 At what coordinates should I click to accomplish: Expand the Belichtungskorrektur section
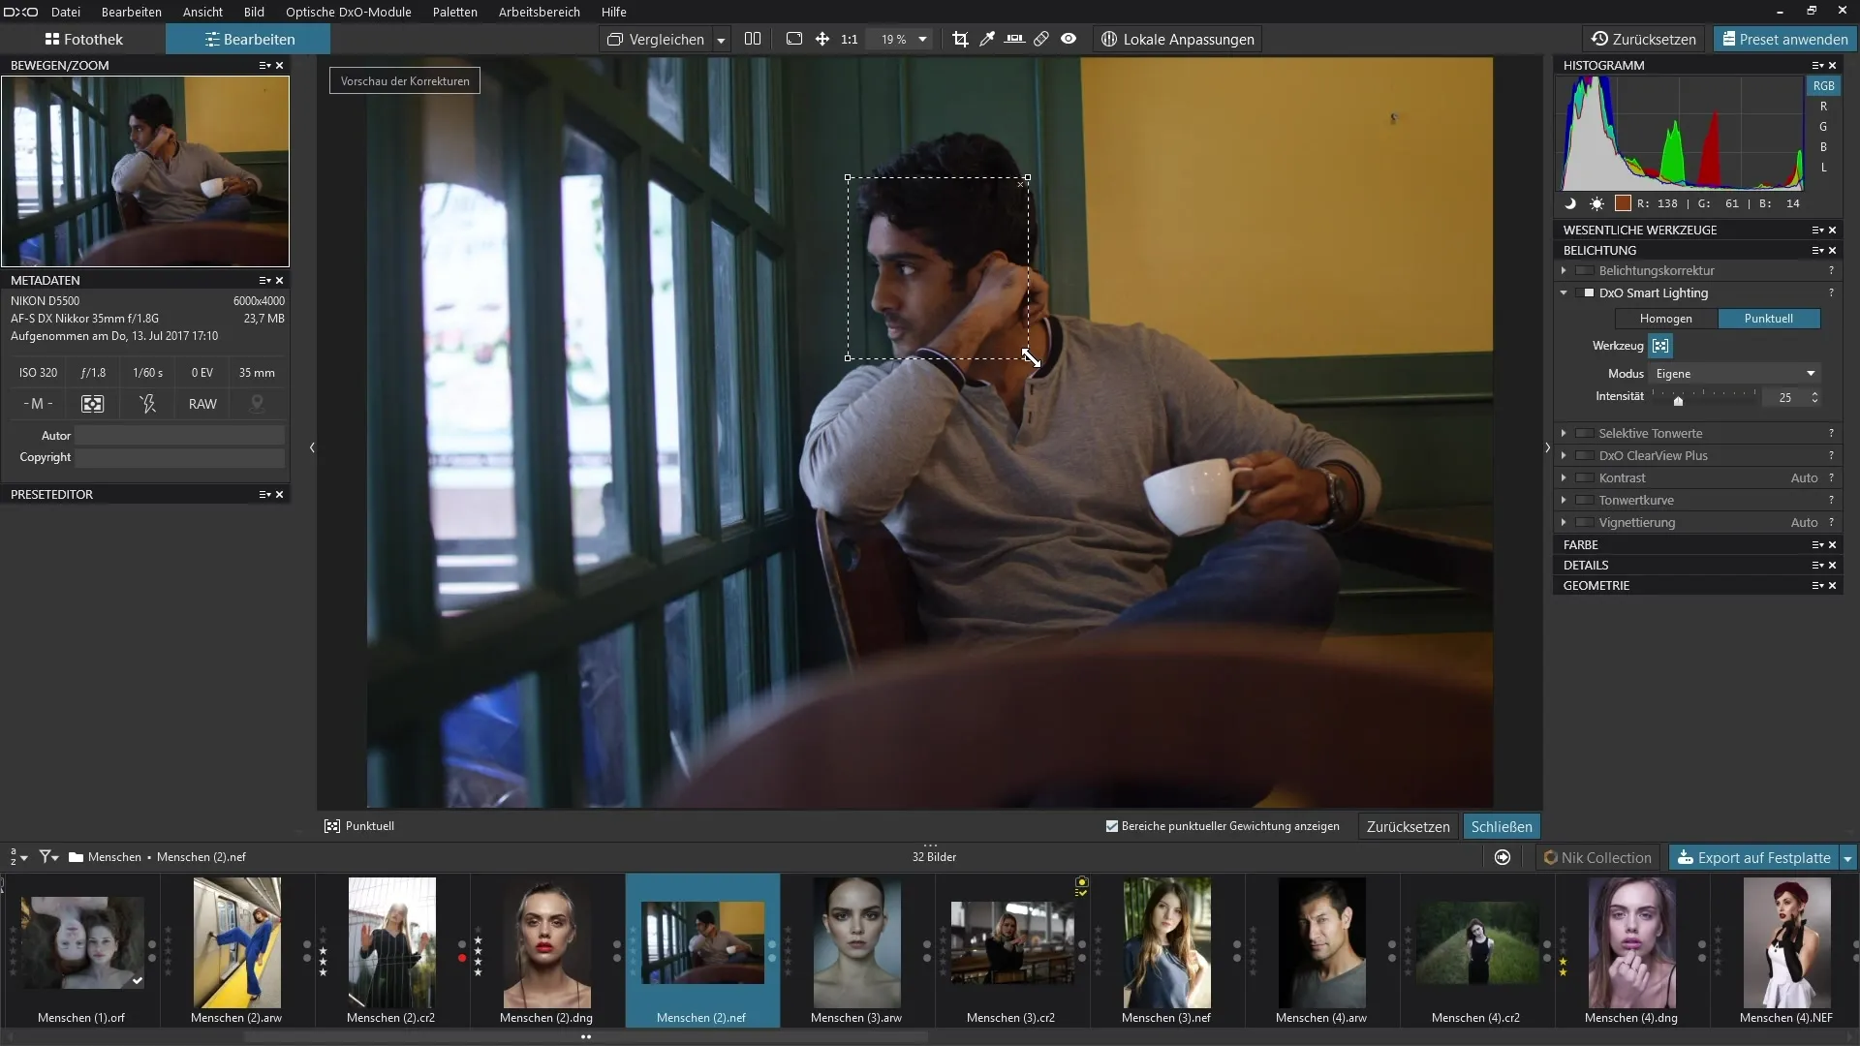click(x=1564, y=270)
